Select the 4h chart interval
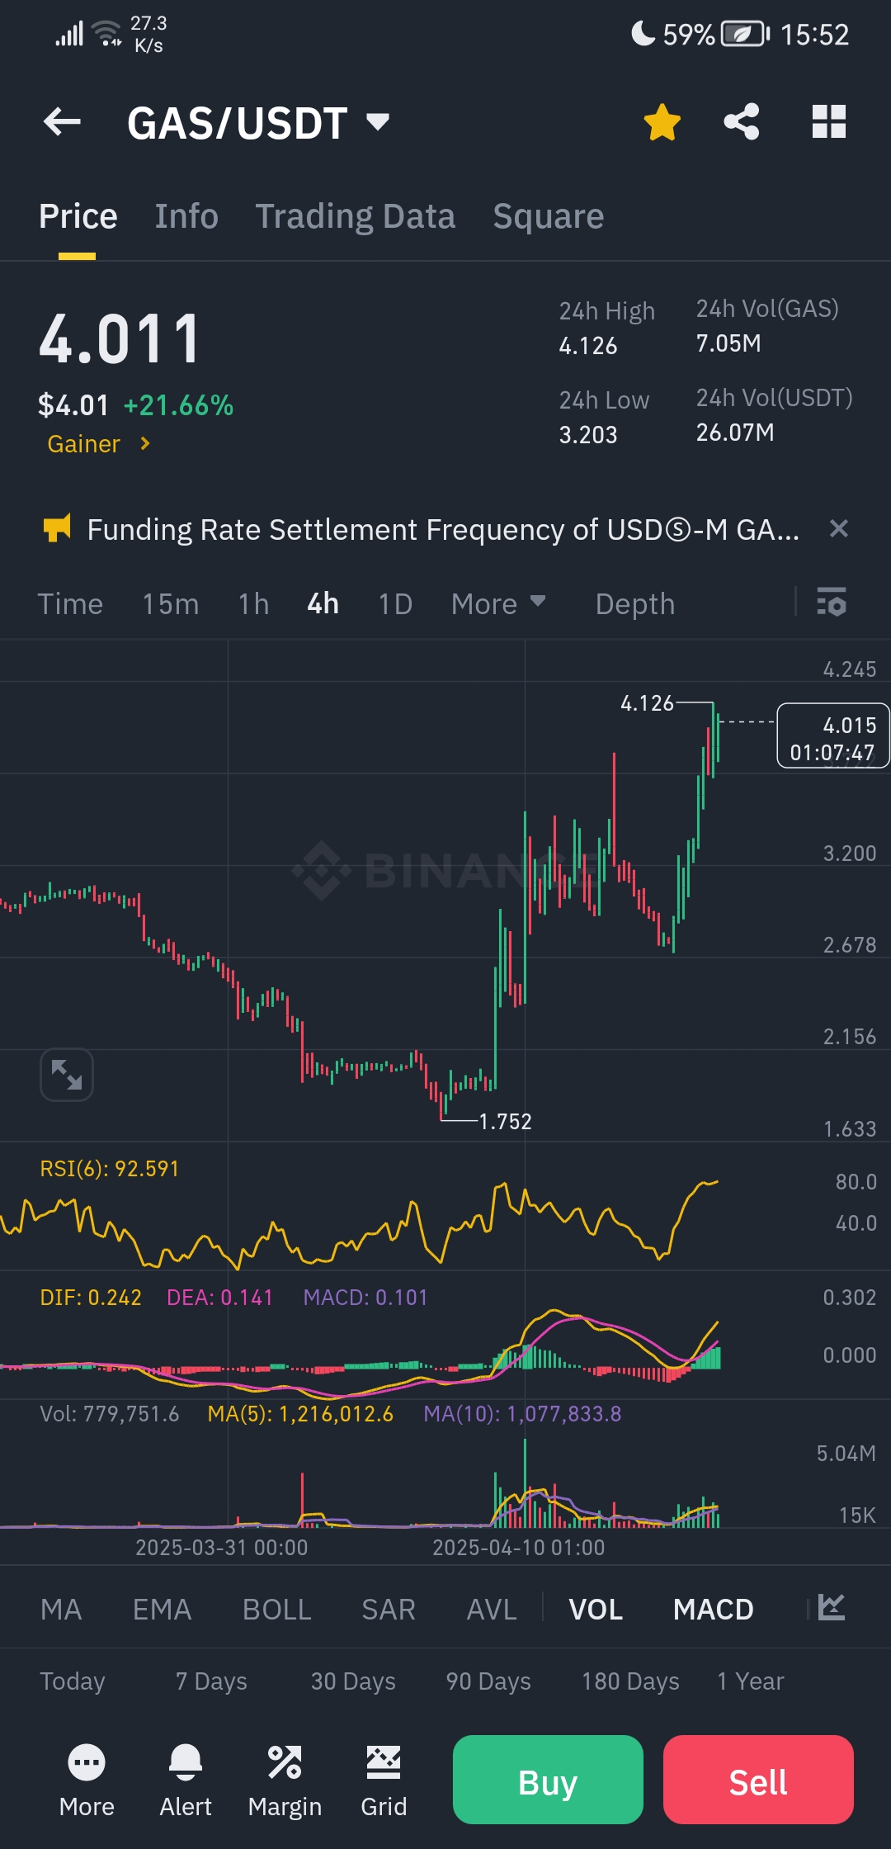Screen dimensions: 891x1849 coord(323,604)
